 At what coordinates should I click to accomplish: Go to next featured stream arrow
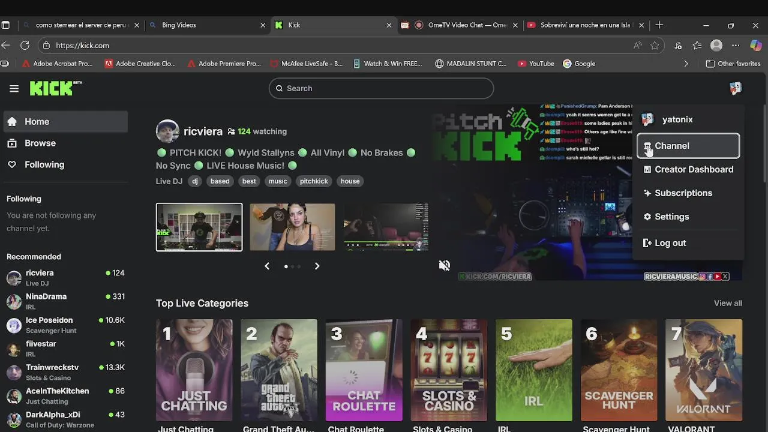317,266
